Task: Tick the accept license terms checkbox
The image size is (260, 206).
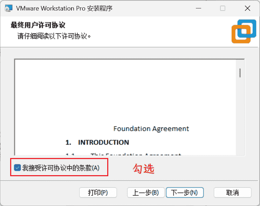Action: [17, 167]
